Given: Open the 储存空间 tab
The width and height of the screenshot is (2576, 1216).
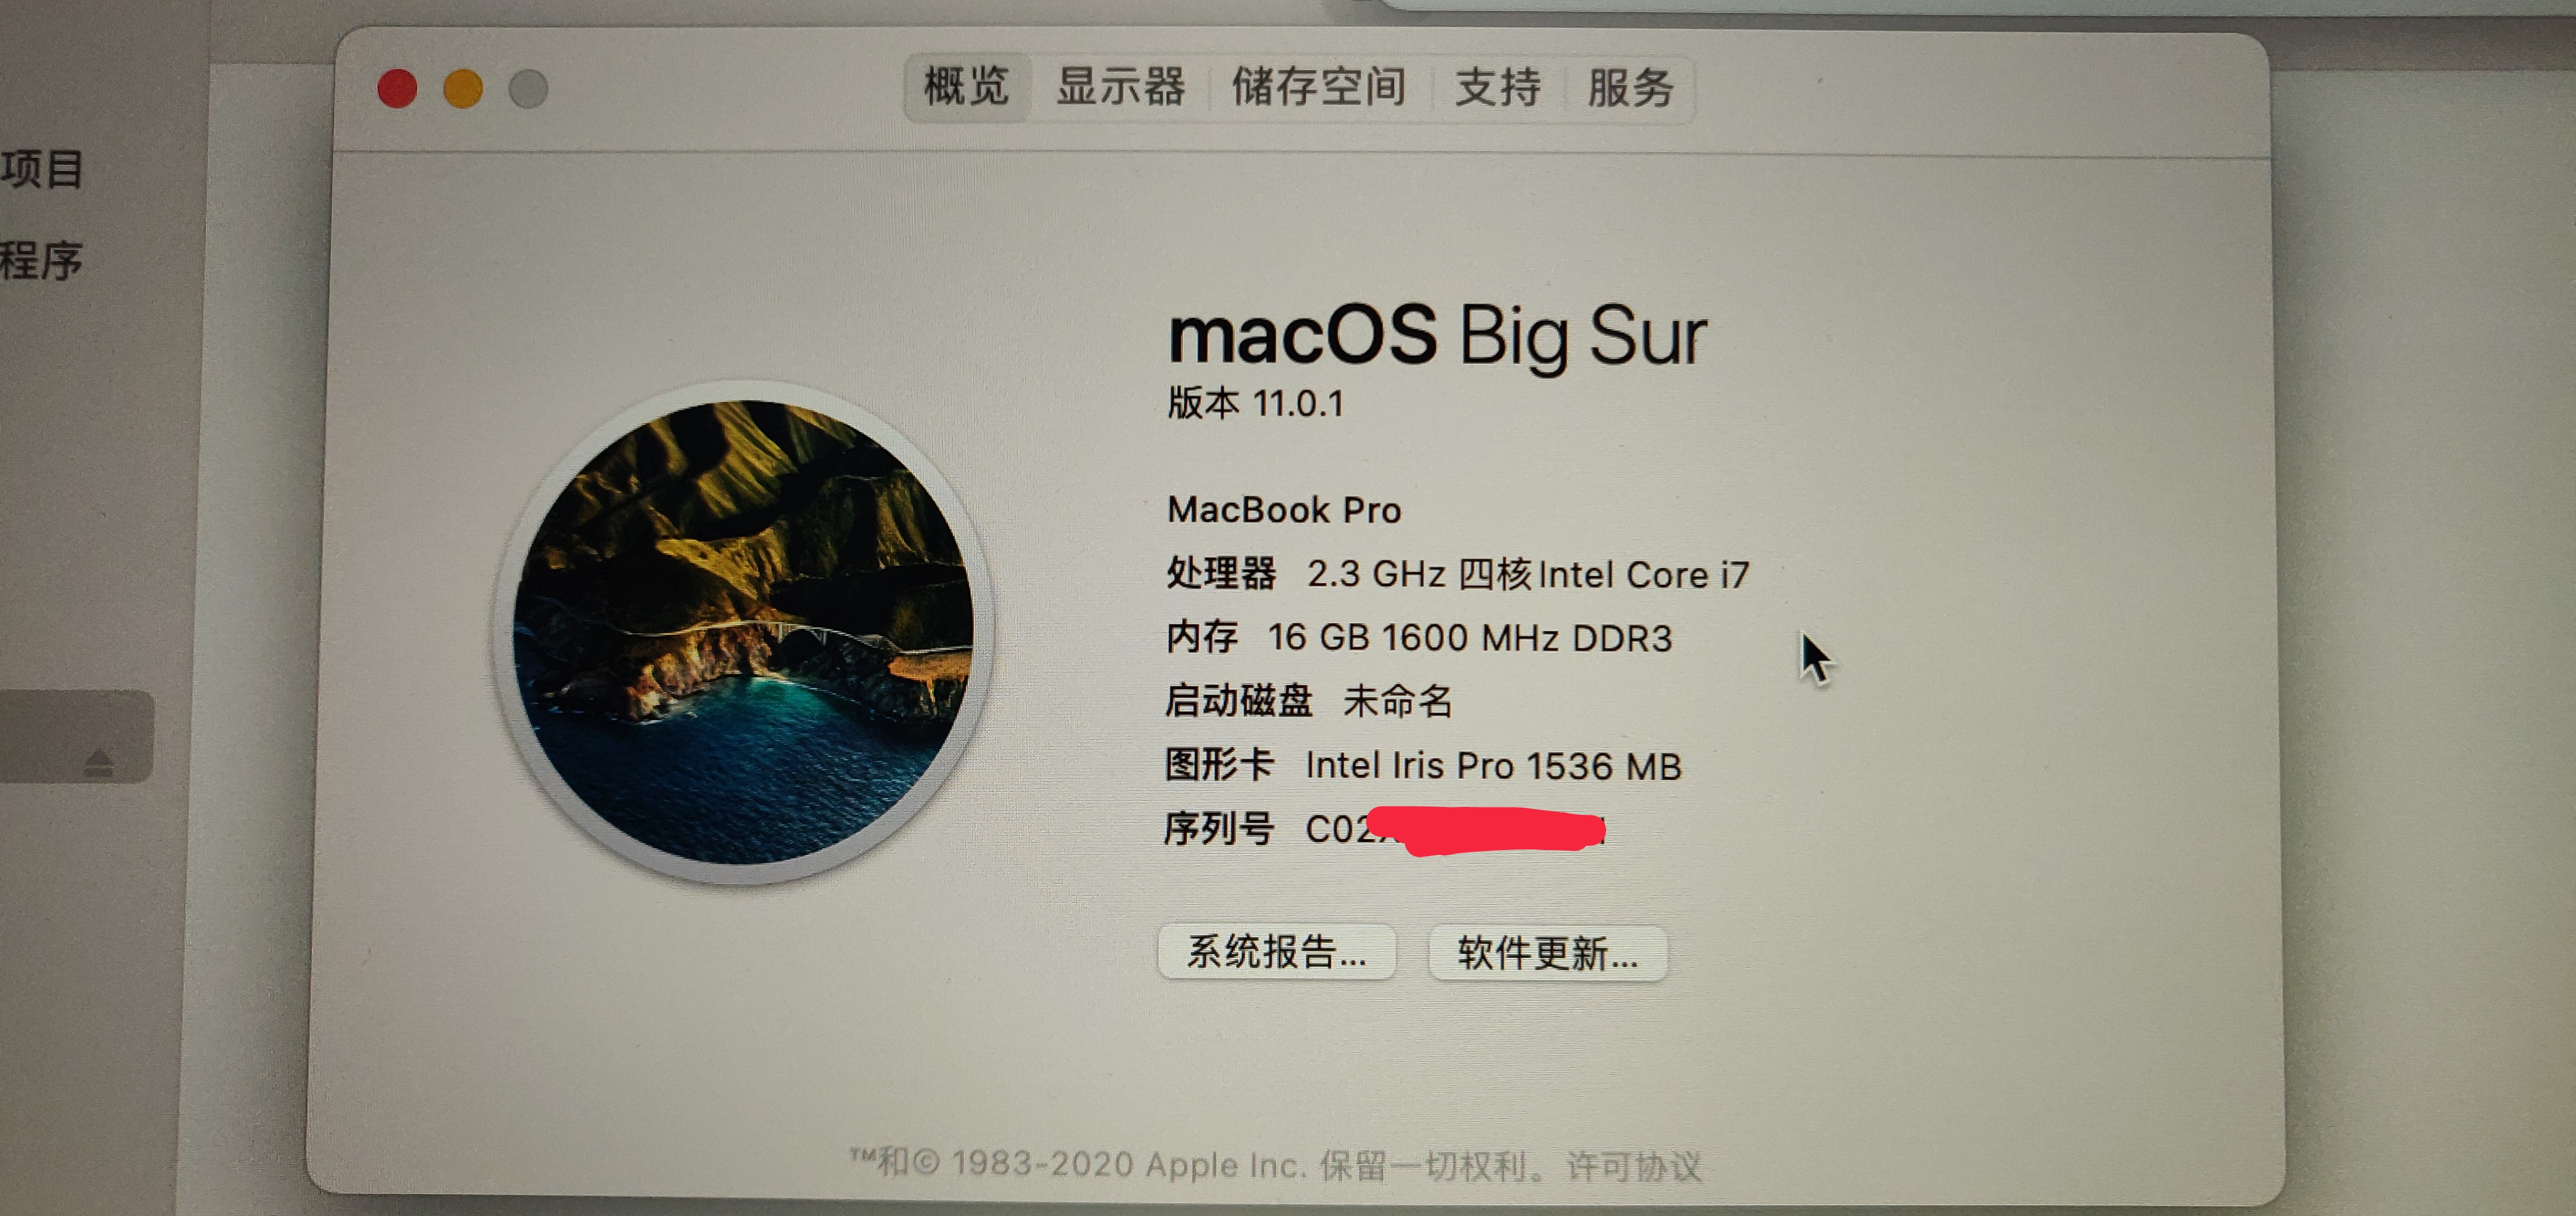Looking at the screenshot, I should [x=1318, y=87].
